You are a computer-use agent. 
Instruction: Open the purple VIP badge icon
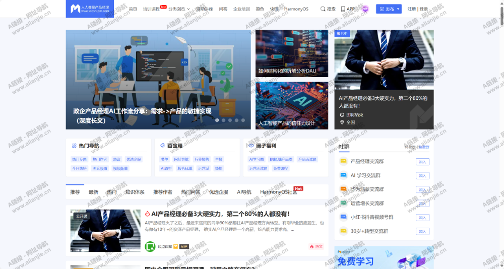(x=365, y=9)
